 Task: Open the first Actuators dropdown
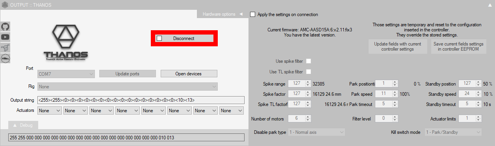click(50, 111)
